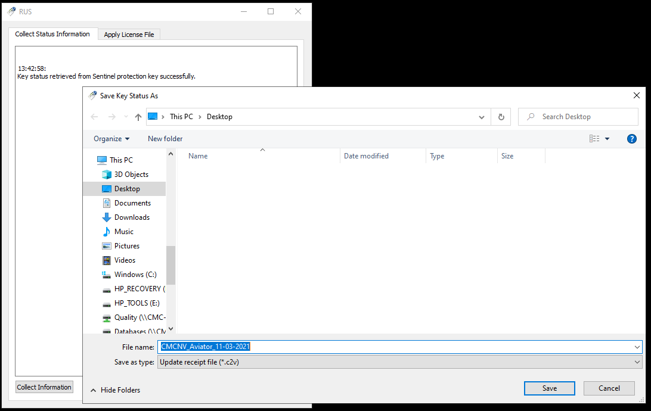
Task: Click the Videos filmstrip icon
Action: click(x=107, y=260)
